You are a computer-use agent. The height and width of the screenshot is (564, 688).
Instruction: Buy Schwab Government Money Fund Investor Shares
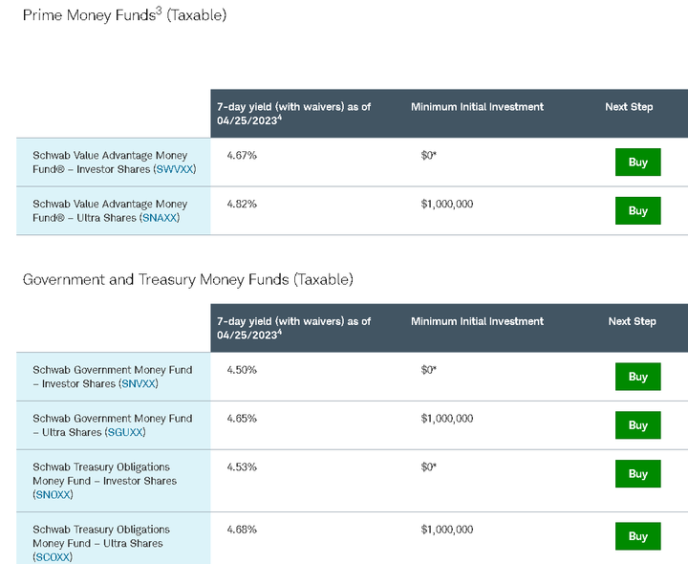pyautogui.click(x=637, y=377)
